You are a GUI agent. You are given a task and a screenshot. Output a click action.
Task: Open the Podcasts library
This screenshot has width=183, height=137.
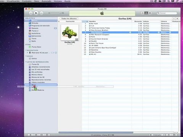[x=35, y=28]
